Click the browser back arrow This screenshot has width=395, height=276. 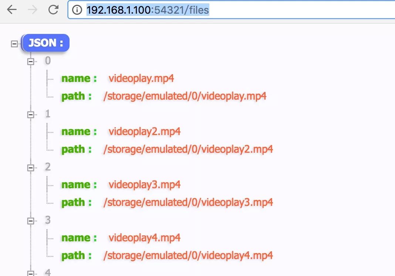coord(11,10)
